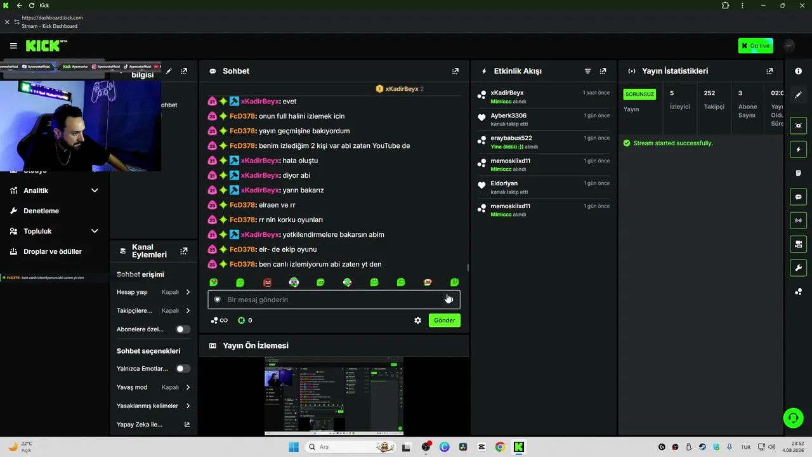The width and height of the screenshot is (812, 457).
Task: Click the first green emote above chat input
Action: (214, 282)
